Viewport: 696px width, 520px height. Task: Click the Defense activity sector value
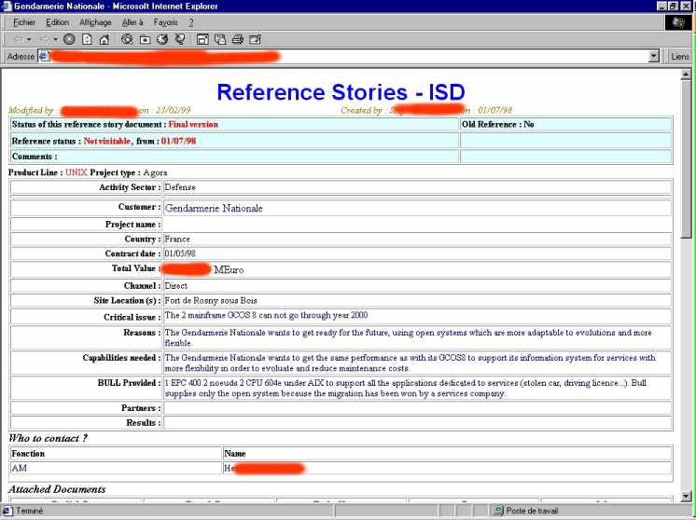[180, 187]
